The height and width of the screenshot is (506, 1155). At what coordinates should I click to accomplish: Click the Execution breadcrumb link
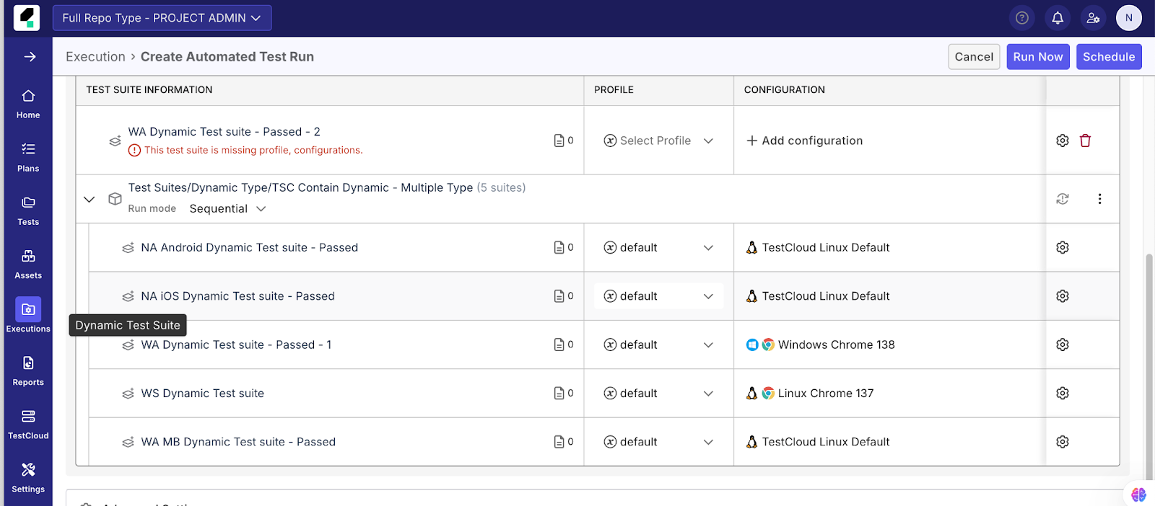(x=95, y=57)
